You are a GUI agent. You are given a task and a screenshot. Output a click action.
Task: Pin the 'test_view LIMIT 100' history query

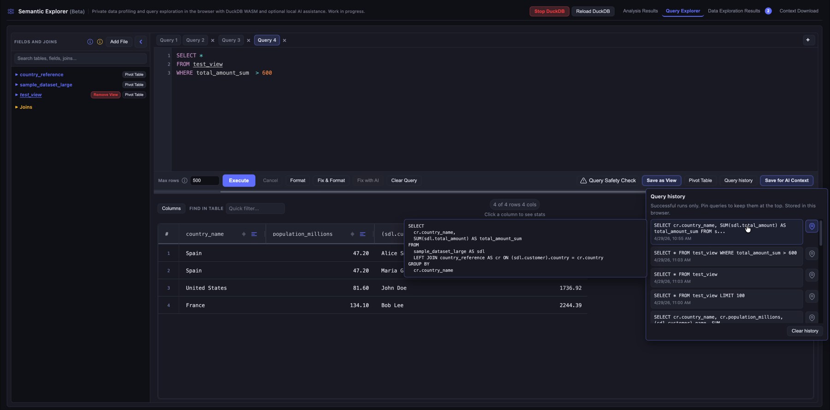(x=812, y=296)
